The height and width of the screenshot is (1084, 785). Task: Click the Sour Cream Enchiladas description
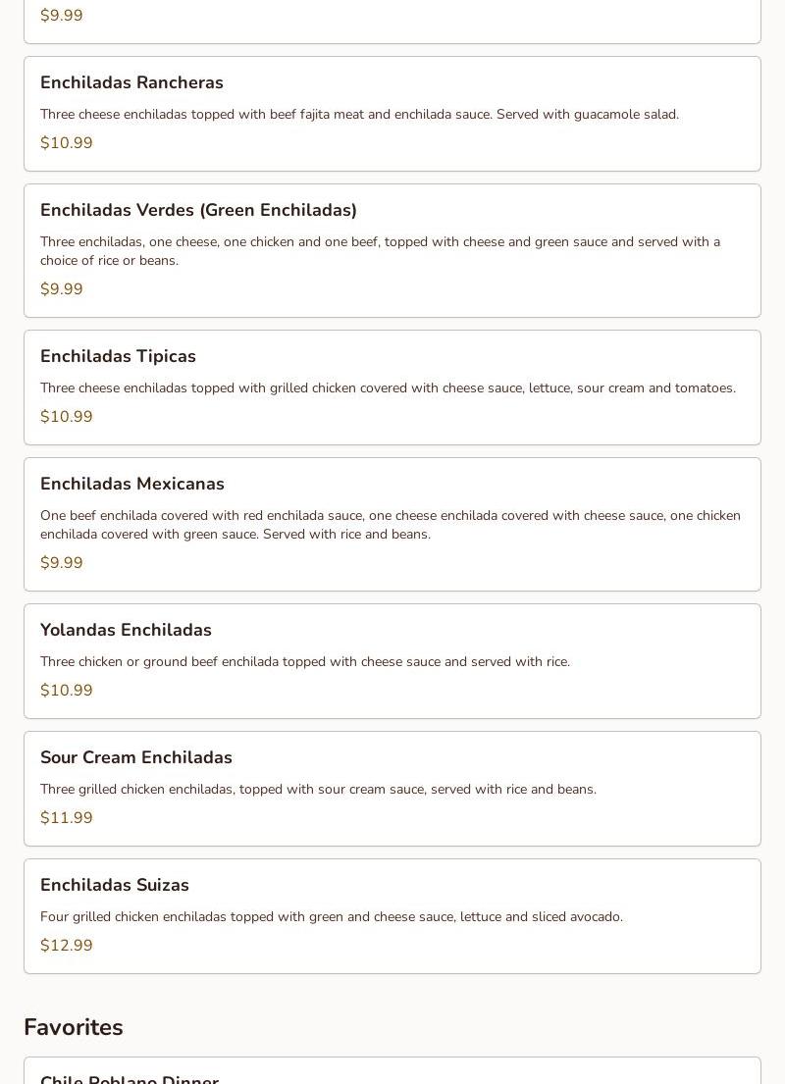tap(318, 789)
